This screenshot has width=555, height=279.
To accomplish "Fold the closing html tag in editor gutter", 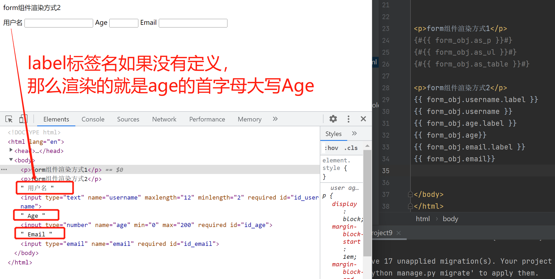I will coord(410,206).
